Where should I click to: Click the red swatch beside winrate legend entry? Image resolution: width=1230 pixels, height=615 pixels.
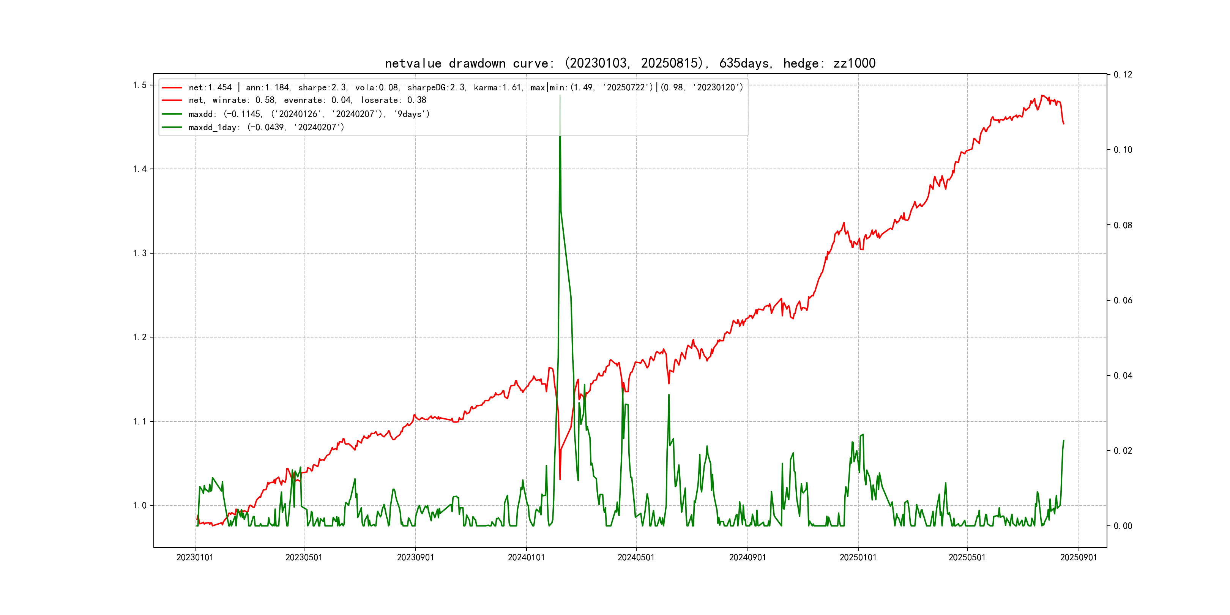pyautogui.click(x=172, y=100)
